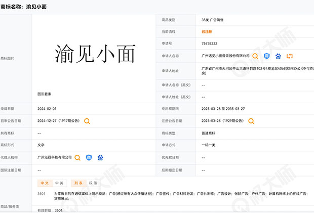This screenshot has width=314, height=213.
Task: Click application method value 一标一类
Action: (209, 145)
